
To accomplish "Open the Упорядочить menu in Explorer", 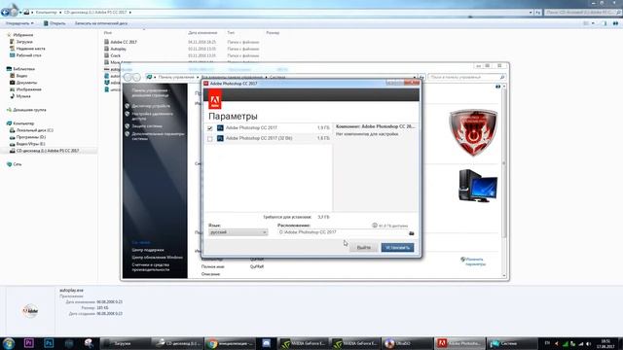I will [19, 23].
